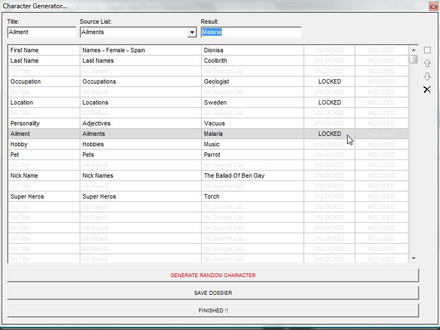The height and width of the screenshot is (330, 440).
Task: Select the Super Heros row
Action: tap(44, 196)
